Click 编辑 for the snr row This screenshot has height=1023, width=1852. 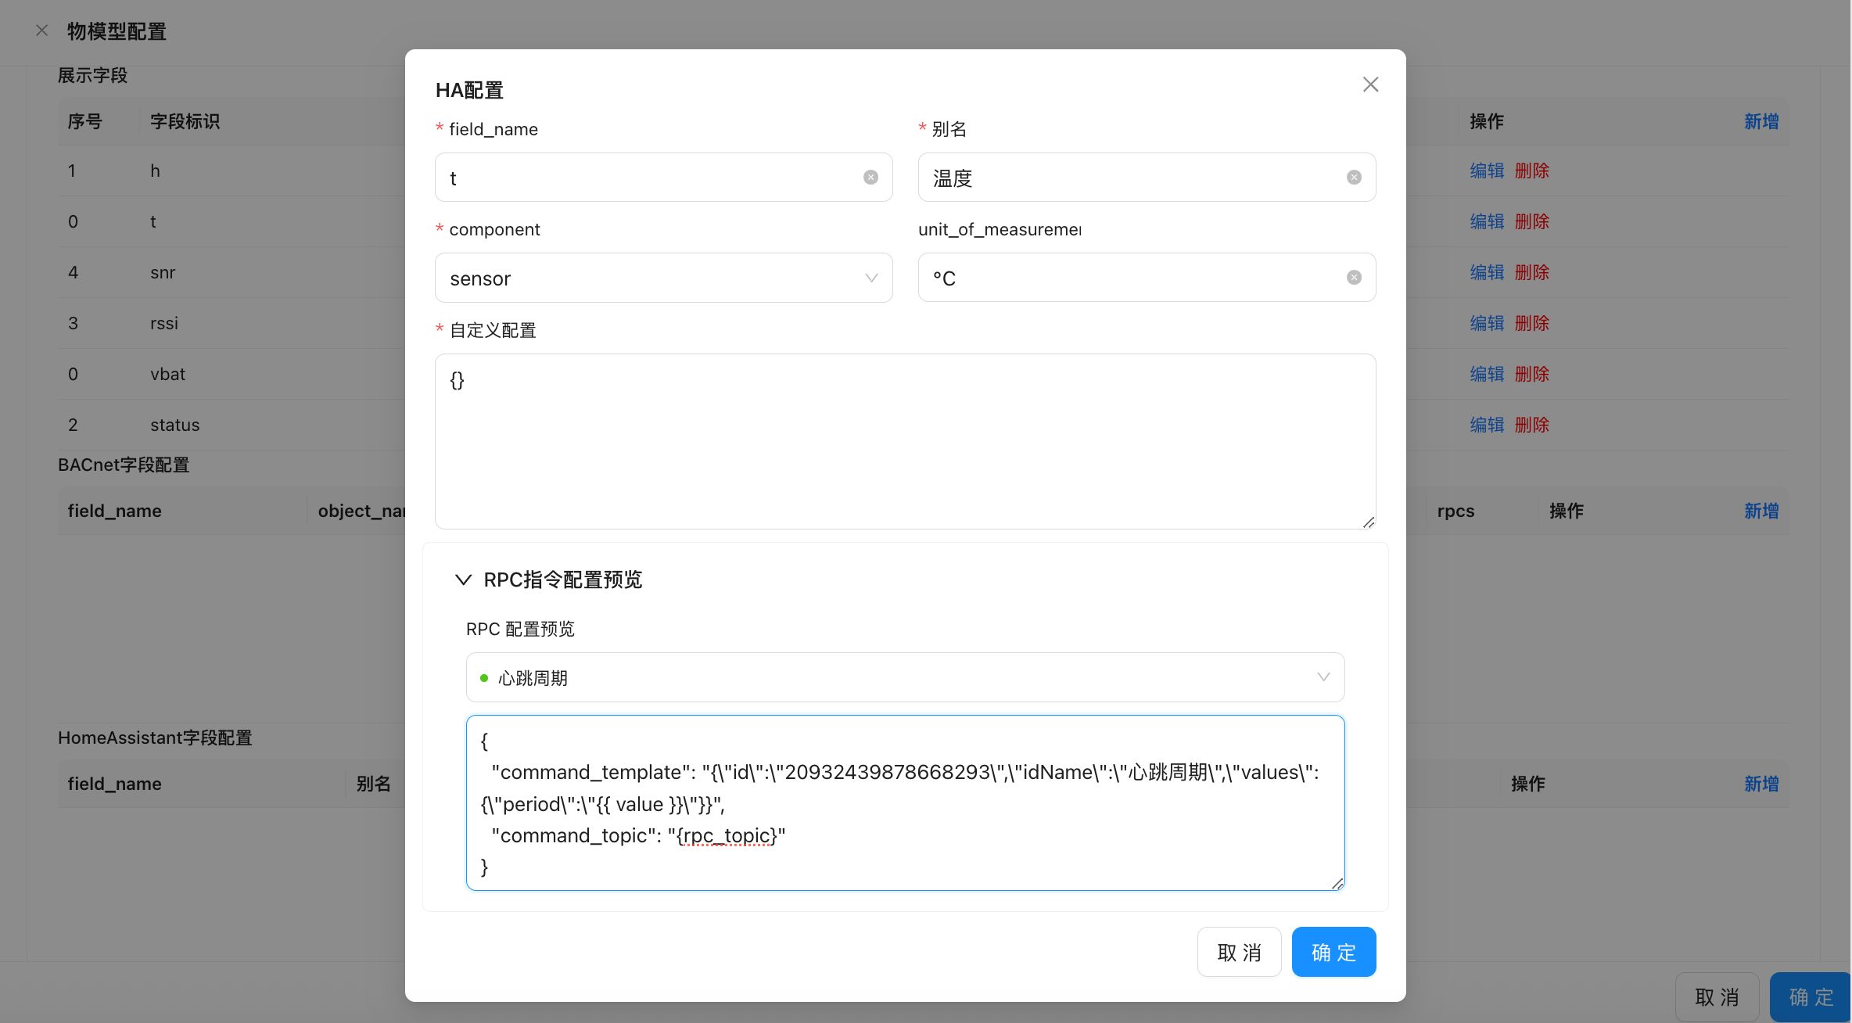coord(1487,272)
